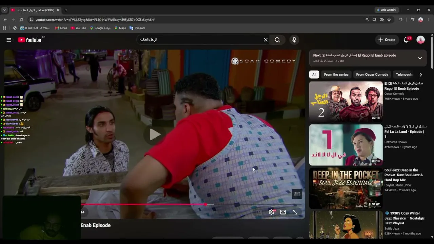Go back with the browser back arrow
434x244 pixels.
click(x=5, y=20)
